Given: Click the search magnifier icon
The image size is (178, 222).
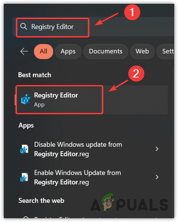Looking at the screenshot, I should click(23, 26).
